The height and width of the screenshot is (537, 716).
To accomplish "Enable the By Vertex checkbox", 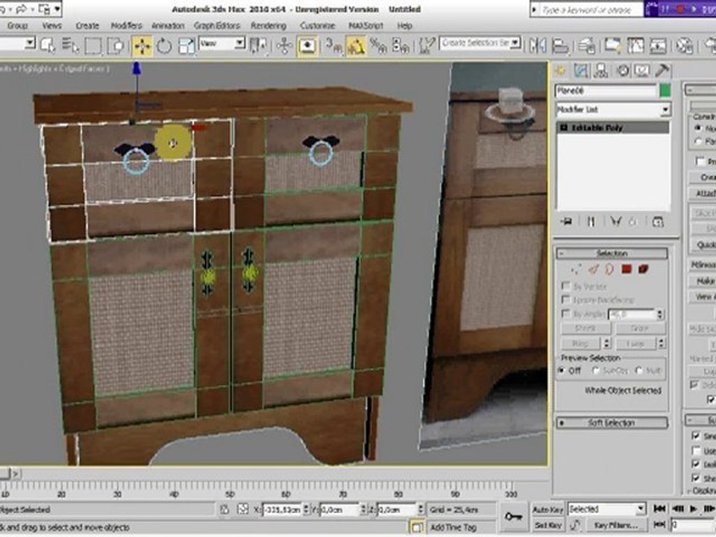I will (565, 286).
